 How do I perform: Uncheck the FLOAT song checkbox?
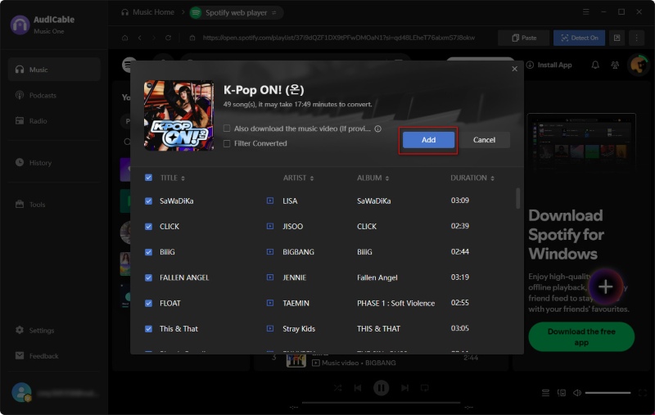coord(148,303)
